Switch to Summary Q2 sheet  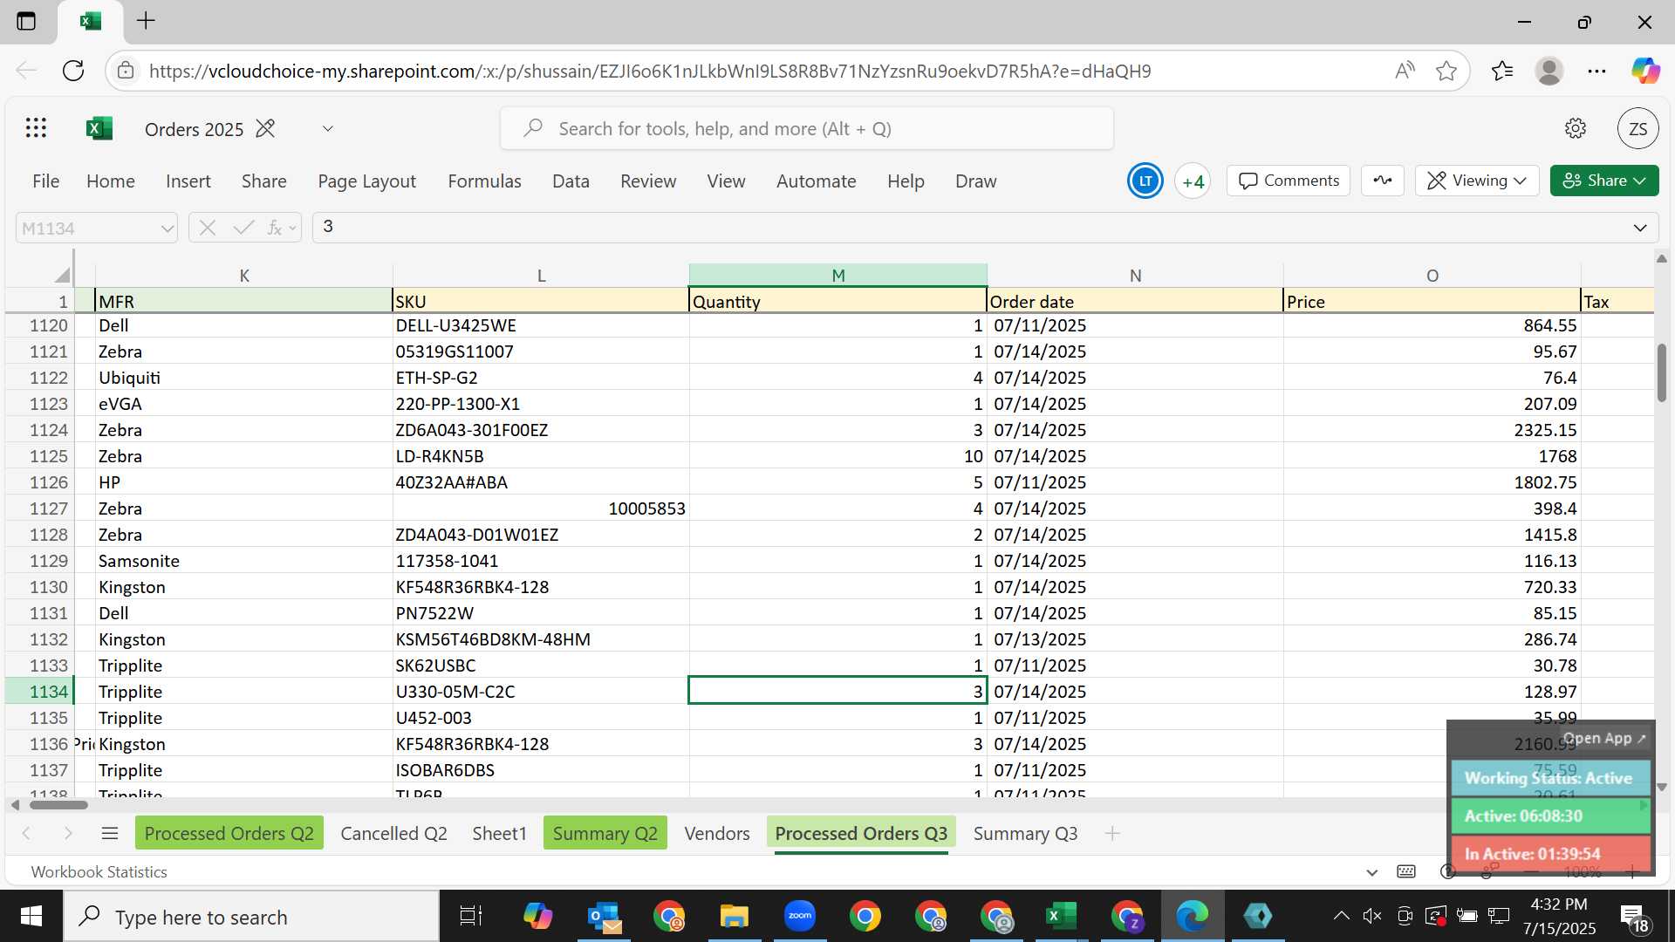coord(605,833)
